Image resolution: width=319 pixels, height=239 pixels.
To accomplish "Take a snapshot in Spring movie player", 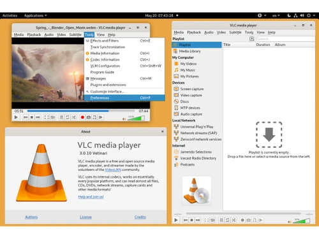I will click(x=89, y=117).
